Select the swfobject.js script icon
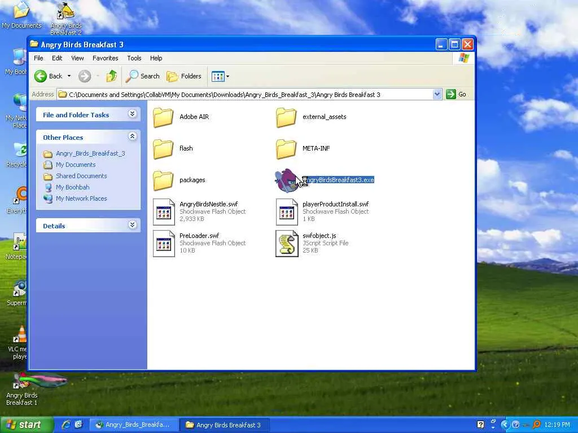578x433 pixels. click(287, 244)
